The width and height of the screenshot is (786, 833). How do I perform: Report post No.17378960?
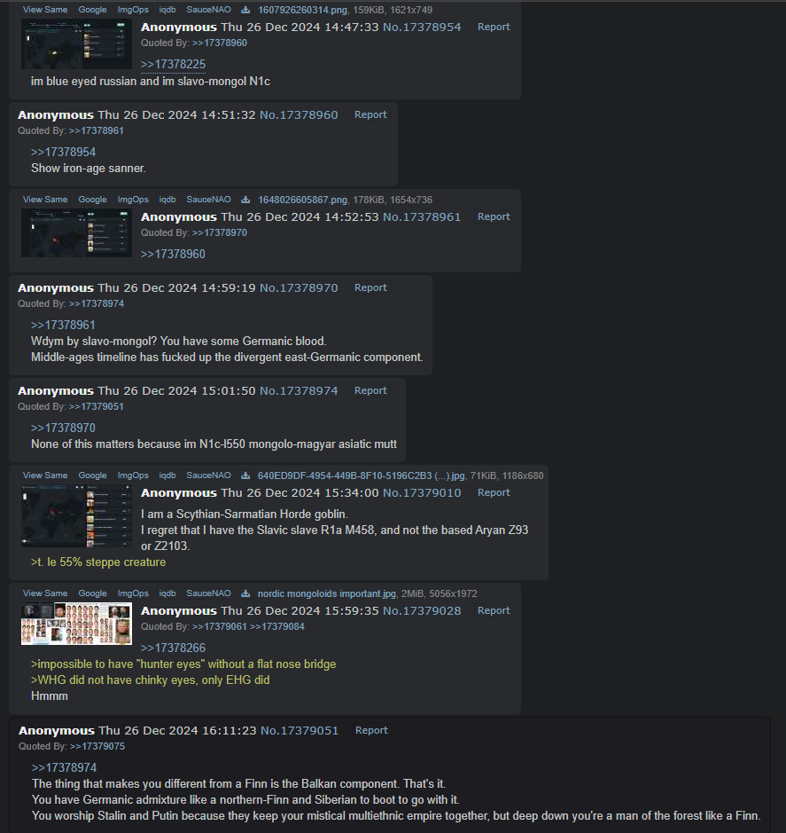[370, 114]
